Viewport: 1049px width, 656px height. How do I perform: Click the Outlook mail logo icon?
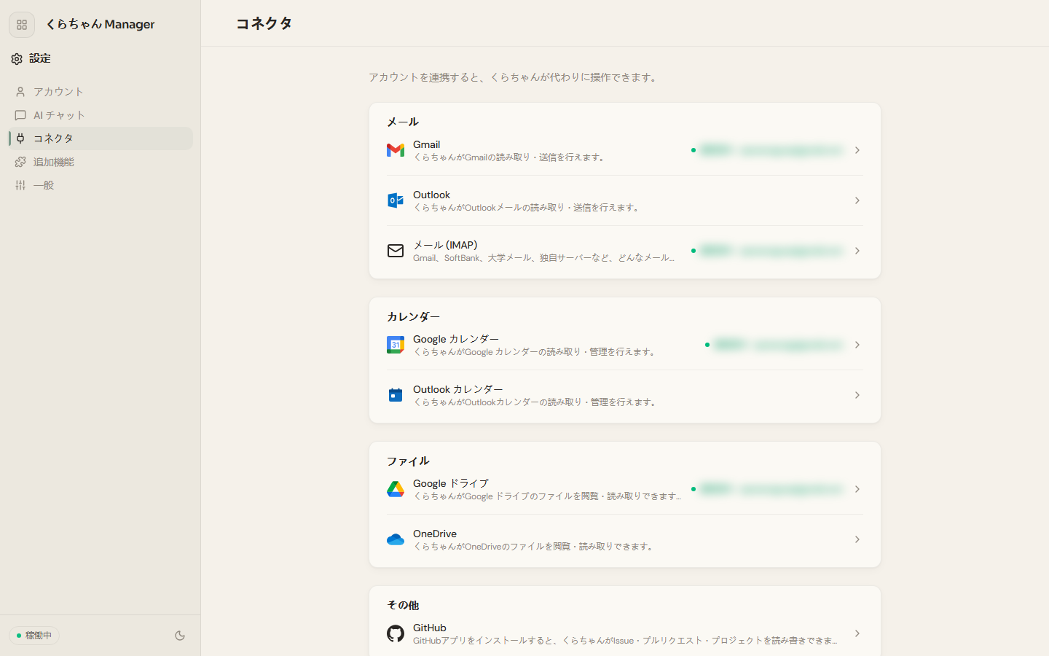coord(396,200)
